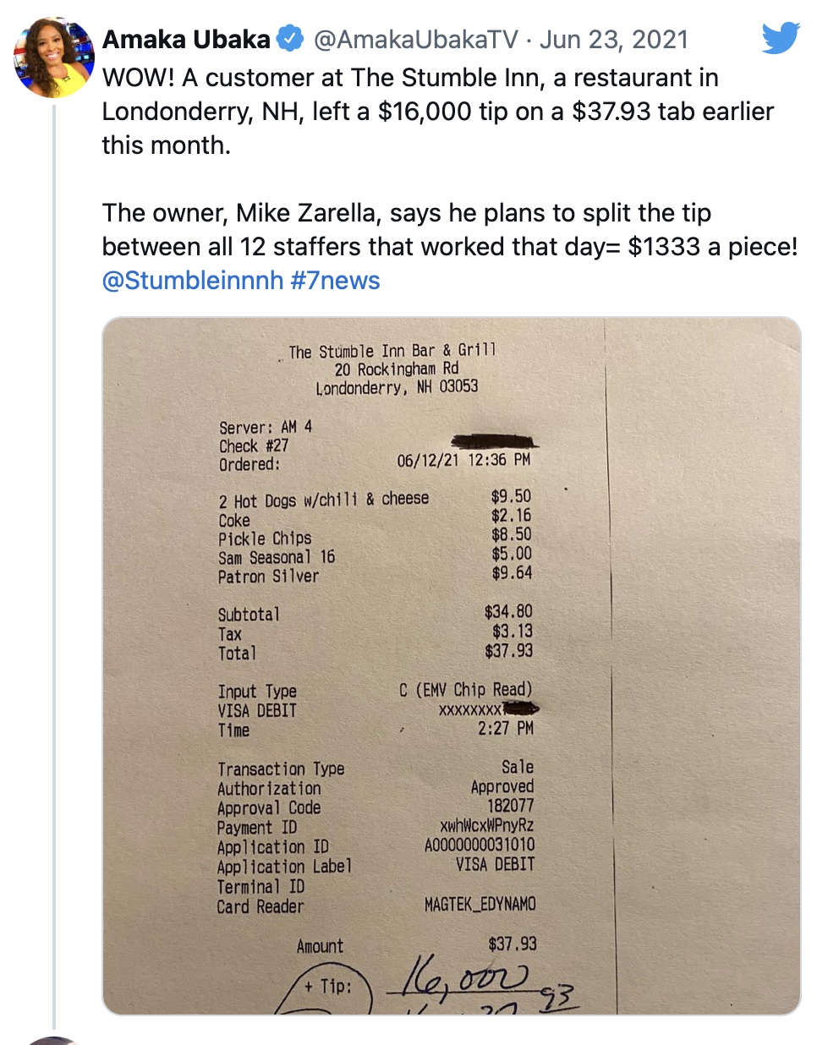Screen dimensions: 817x1045
Task: Click the Patron Silver receipt line item
Action: click(376, 575)
